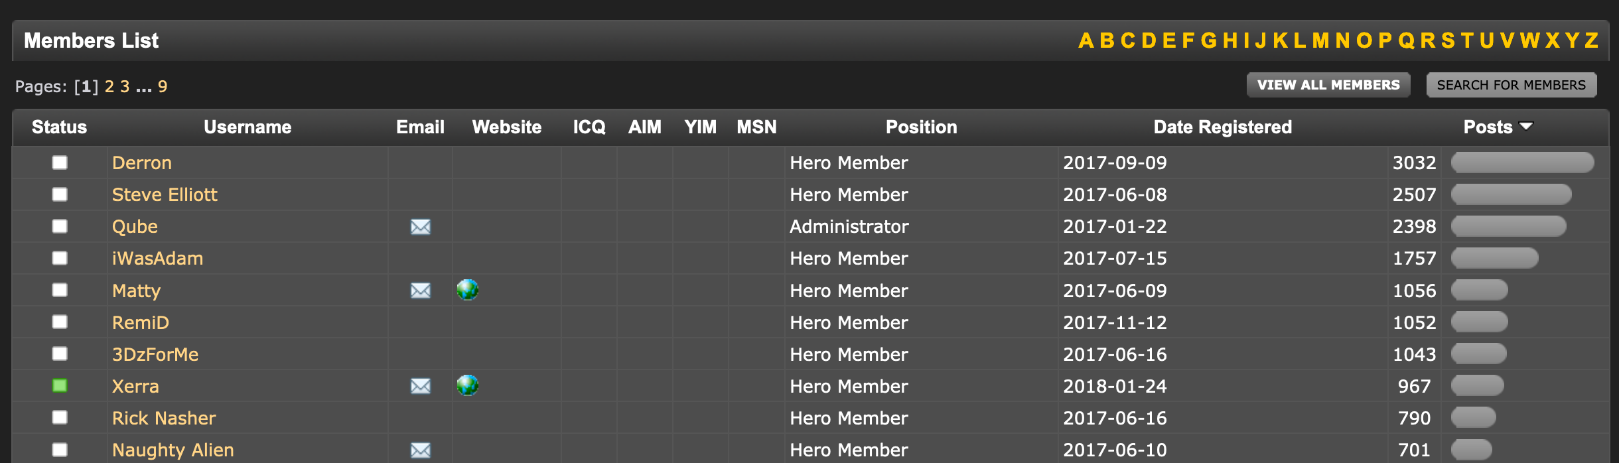This screenshot has height=463, width=1619.
Task: Switch to View All Members tab
Action: pyautogui.click(x=1328, y=85)
